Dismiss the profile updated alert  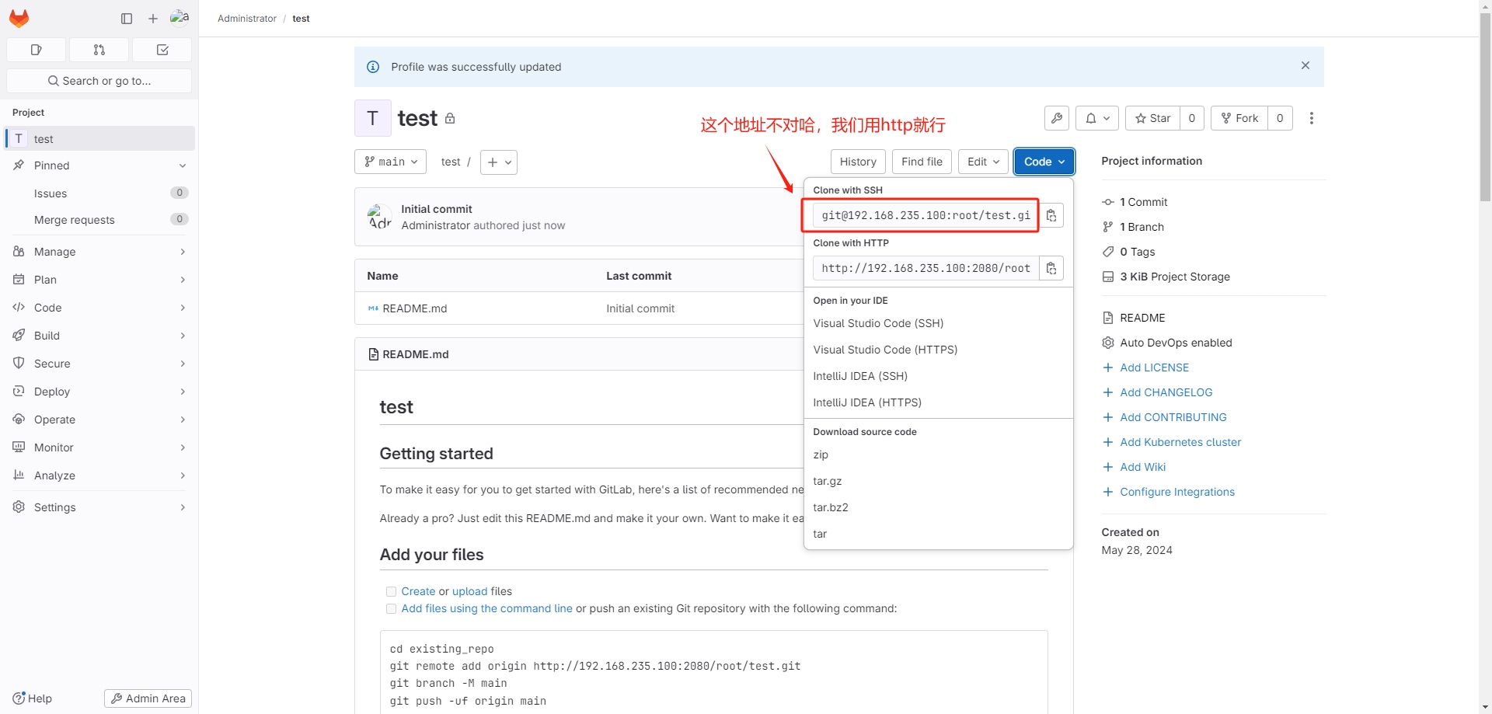click(1305, 66)
